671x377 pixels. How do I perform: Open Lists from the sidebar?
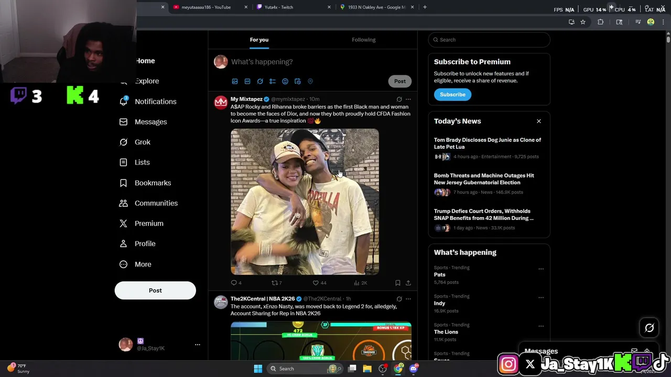134,162
